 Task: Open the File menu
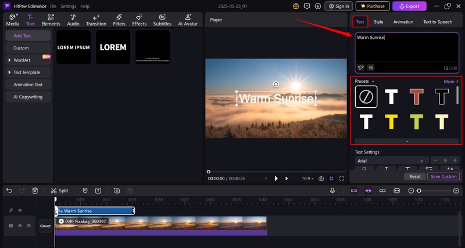click(x=53, y=6)
